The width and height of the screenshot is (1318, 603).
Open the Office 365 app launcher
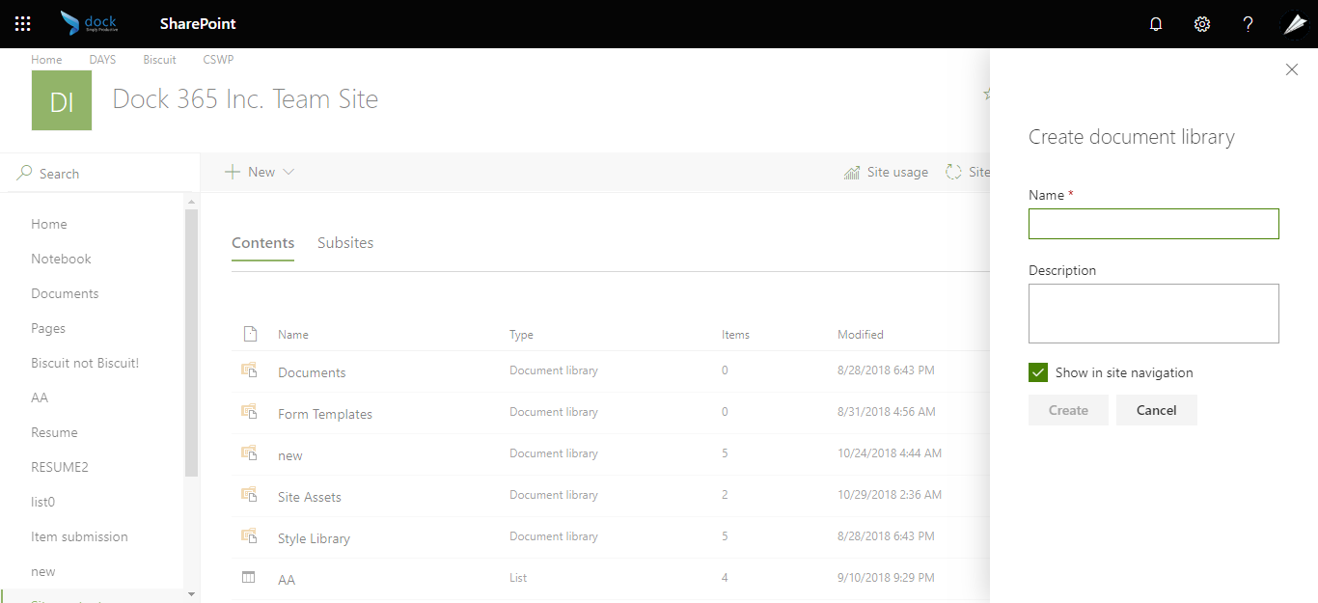(21, 23)
